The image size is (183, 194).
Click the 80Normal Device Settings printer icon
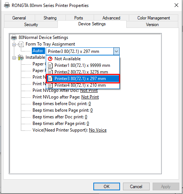coord(14,37)
